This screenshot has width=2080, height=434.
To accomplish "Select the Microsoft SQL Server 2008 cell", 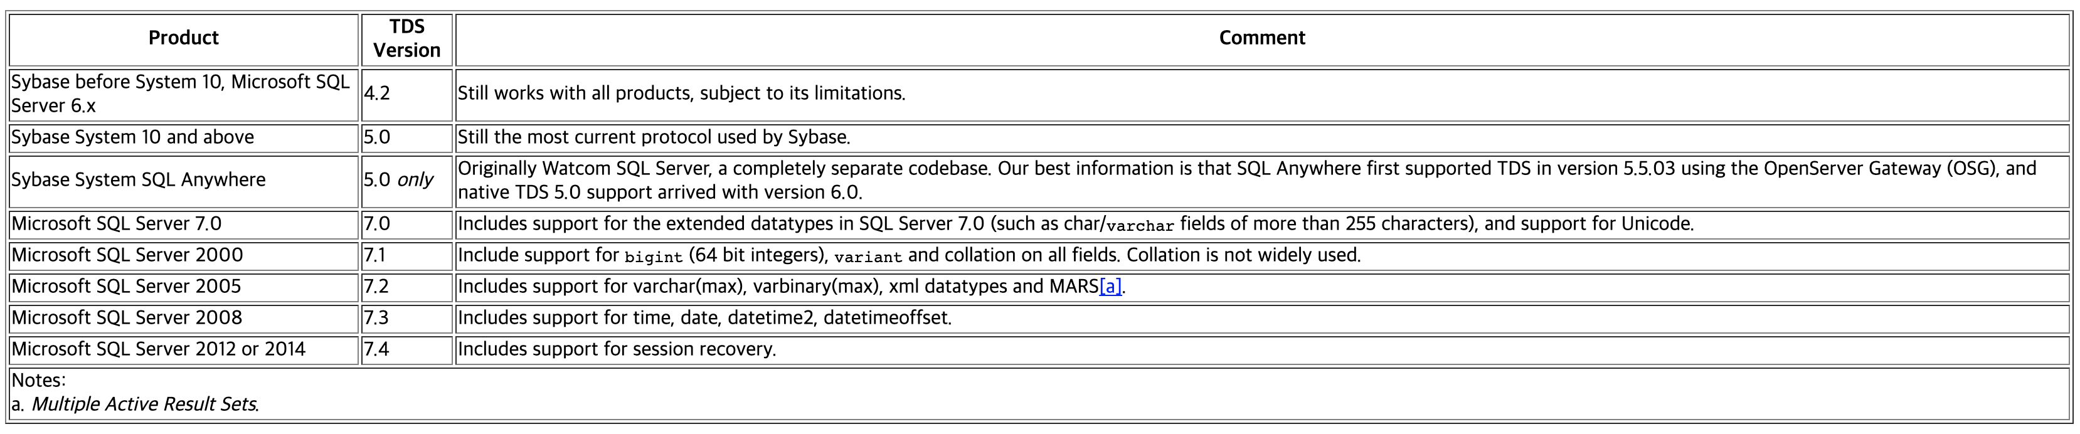I will click(183, 319).
